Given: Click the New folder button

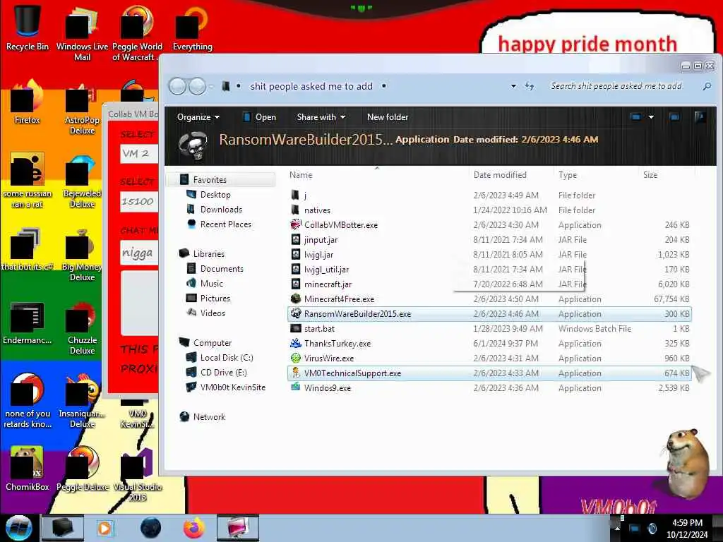Looking at the screenshot, I should point(388,117).
